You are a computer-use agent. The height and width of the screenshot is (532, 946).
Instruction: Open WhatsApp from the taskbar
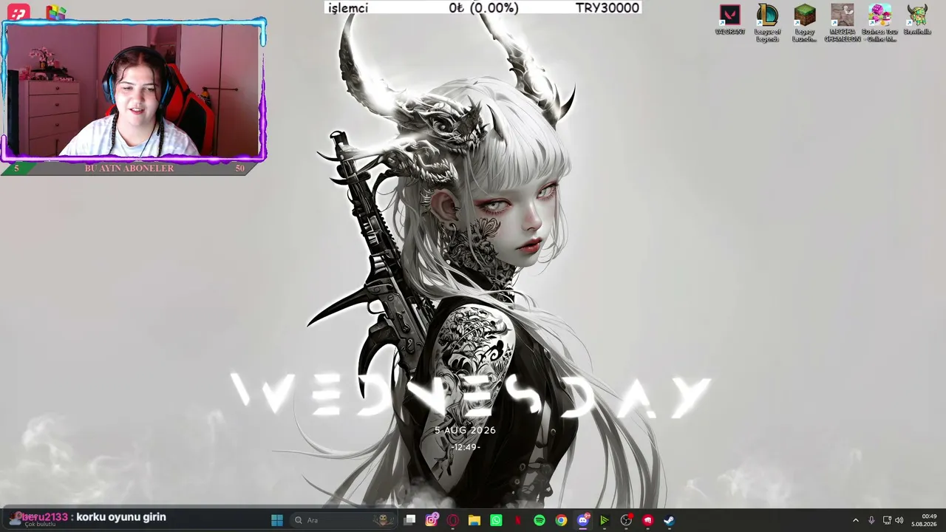tap(496, 520)
